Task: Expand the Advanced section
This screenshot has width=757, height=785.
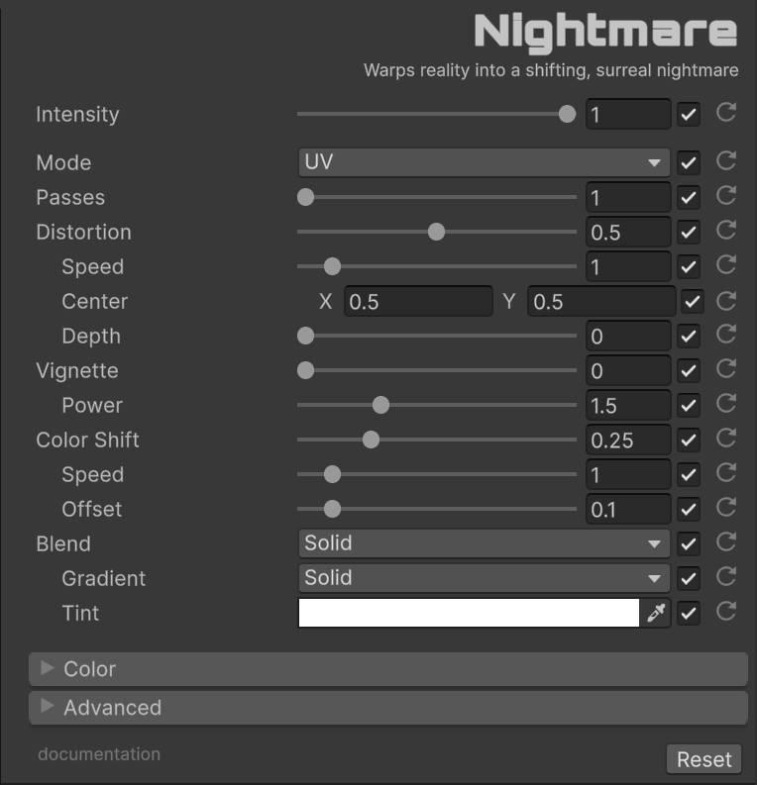Action: pos(388,708)
